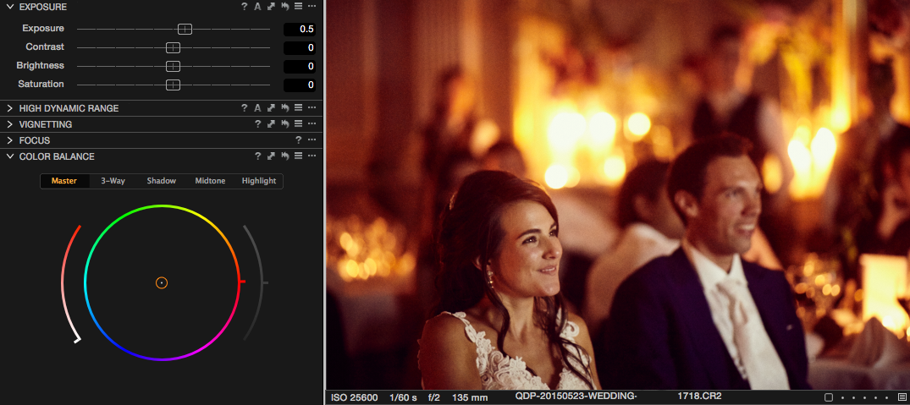Viewport: 910px width, 405px height.
Task: Reset the Exposure tool adjustments
Action: [x=285, y=7]
